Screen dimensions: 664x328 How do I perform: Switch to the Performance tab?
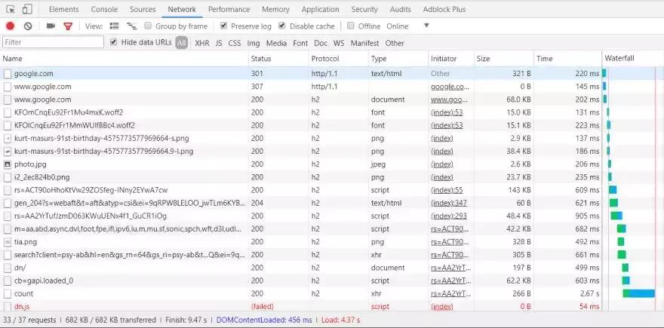pos(229,10)
